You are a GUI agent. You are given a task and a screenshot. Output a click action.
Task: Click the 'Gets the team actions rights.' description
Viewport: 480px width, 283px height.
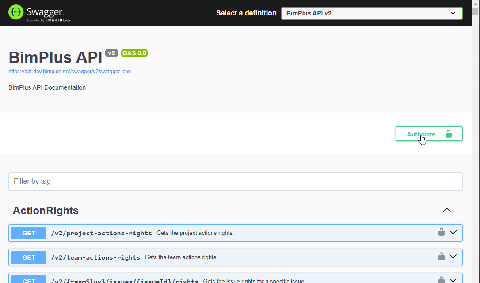(181, 257)
